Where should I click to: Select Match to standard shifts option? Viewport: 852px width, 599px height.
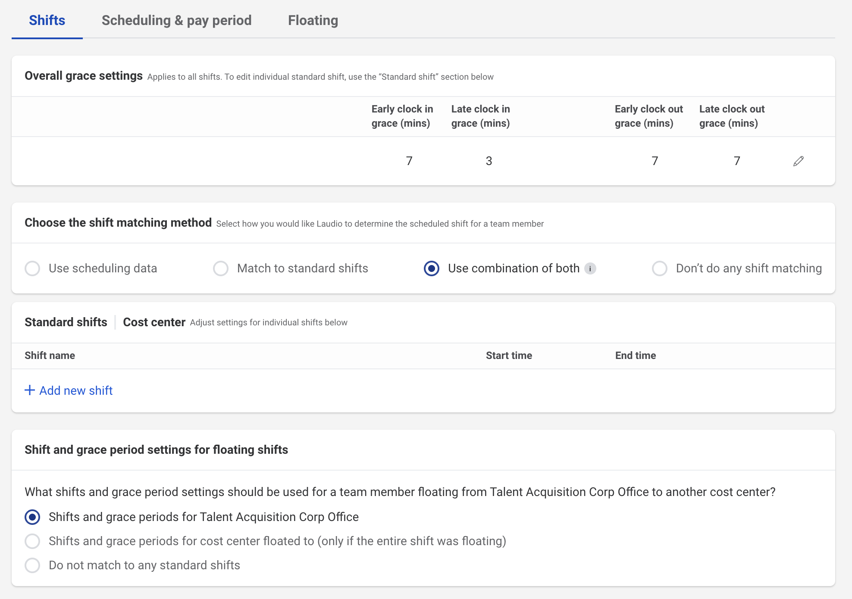pyautogui.click(x=221, y=268)
